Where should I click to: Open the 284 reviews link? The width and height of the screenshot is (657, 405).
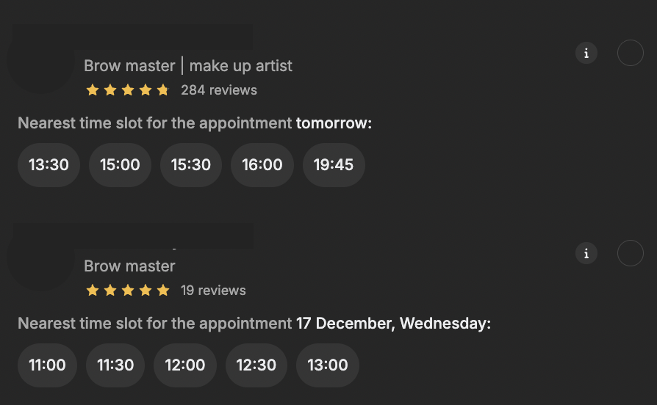(x=219, y=90)
